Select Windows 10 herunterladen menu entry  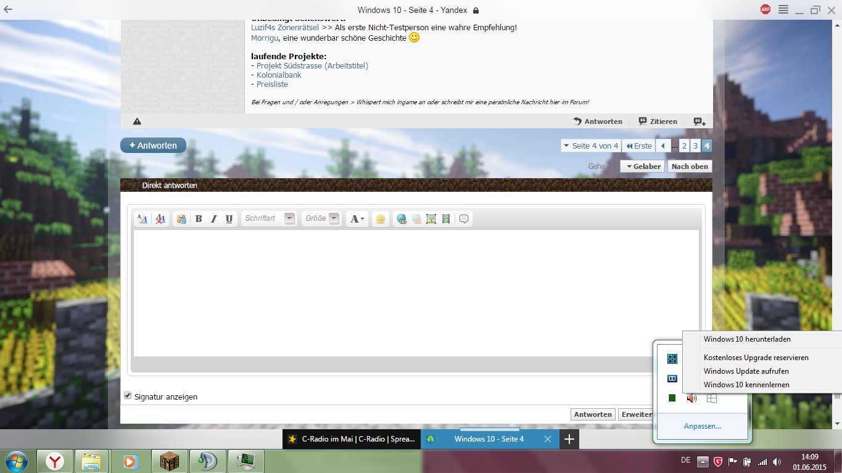point(762,339)
